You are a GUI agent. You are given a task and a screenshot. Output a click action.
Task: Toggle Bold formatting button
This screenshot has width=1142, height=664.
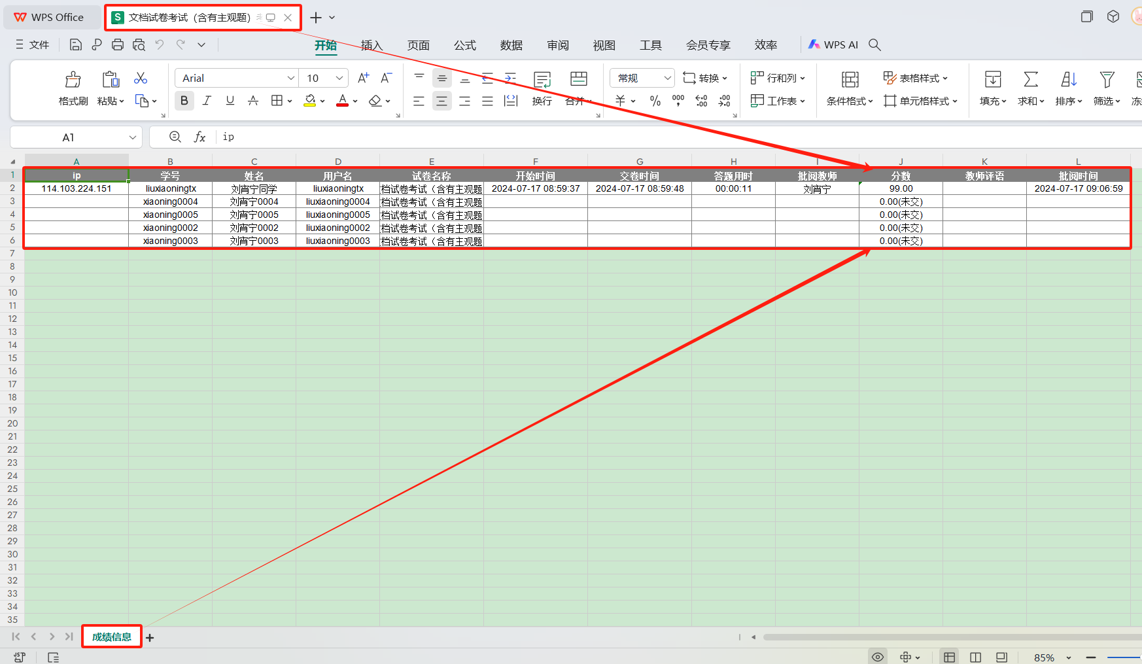click(x=184, y=101)
